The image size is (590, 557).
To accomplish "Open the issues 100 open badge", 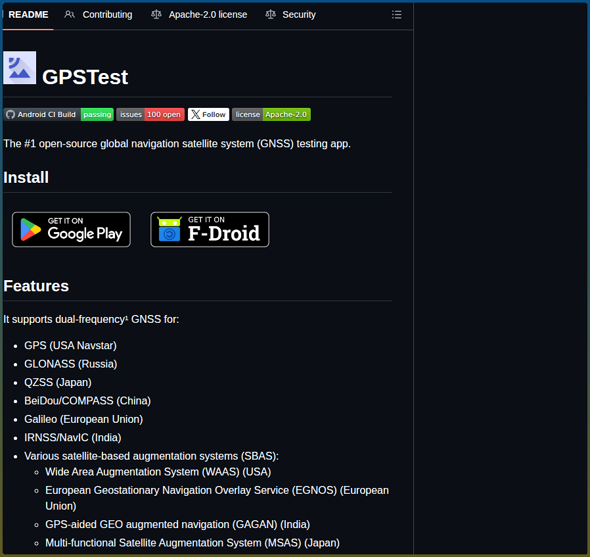I will click(x=150, y=114).
